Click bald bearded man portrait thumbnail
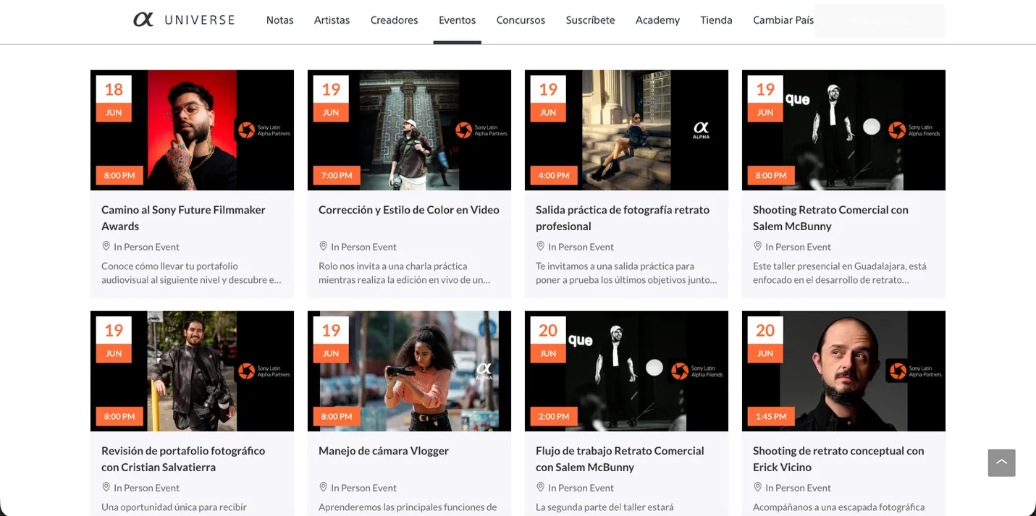 (843, 371)
